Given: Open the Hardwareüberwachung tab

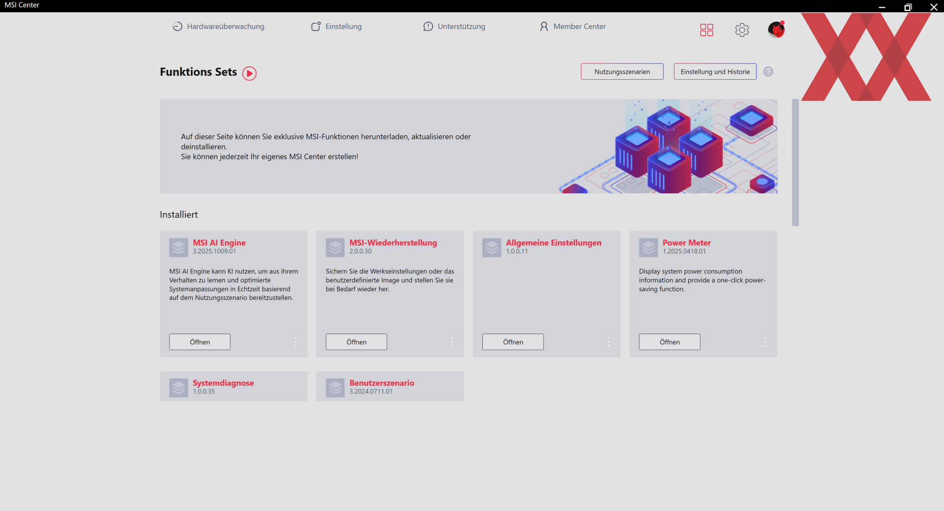Looking at the screenshot, I should (x=218, y=27).
